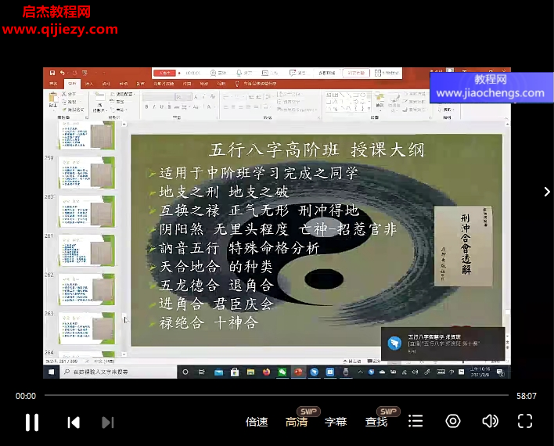
Task: Click the Paste clipboard icon
Action: pyautogui.click(x=53, y=98)
